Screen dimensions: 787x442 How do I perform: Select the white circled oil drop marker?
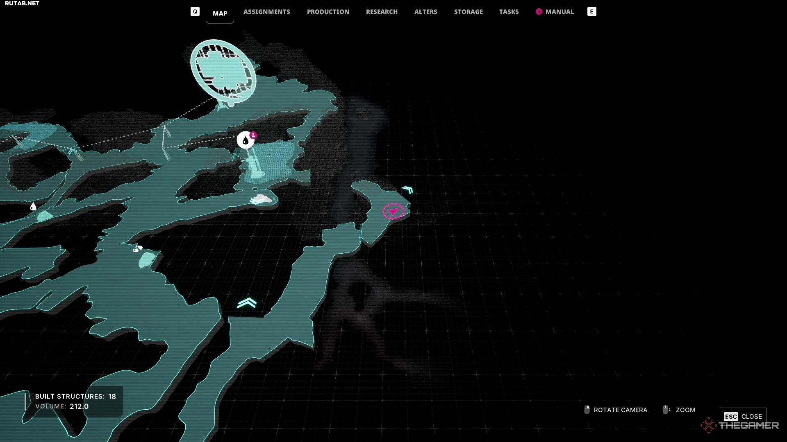[245, 140]
